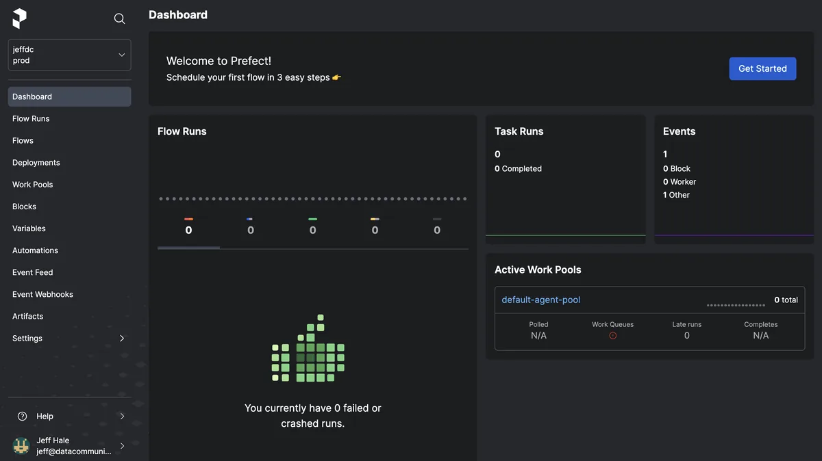Go to Dashboard in sidebar
This screenshot has width=822, height=461.
pyautogui.click(x=69, y=96)
